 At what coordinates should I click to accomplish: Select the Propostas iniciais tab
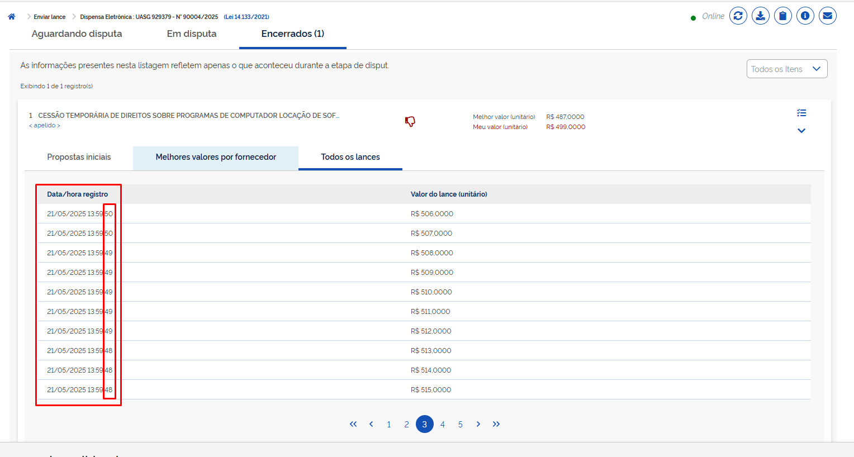tap(79, 157)
